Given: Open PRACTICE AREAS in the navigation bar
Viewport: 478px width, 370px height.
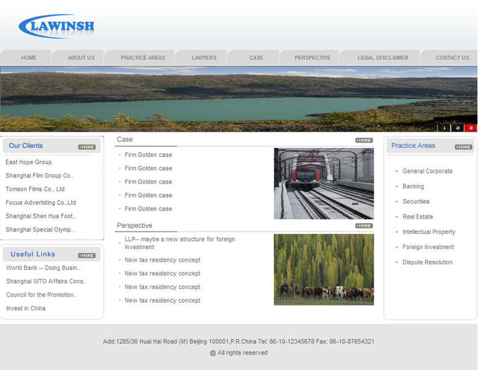Looking at the screenshot, I should pos(143,58).
